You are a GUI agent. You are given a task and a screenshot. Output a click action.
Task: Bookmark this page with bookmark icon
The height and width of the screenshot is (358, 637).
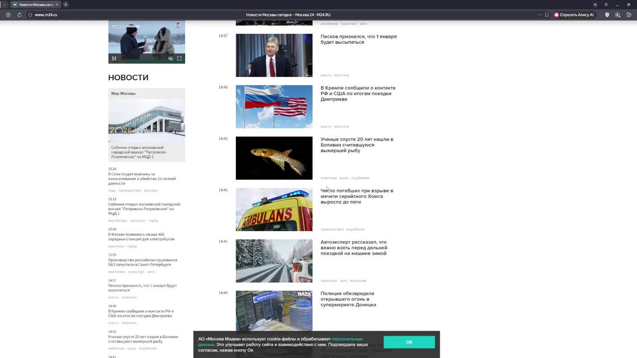(x=546, y=15)
